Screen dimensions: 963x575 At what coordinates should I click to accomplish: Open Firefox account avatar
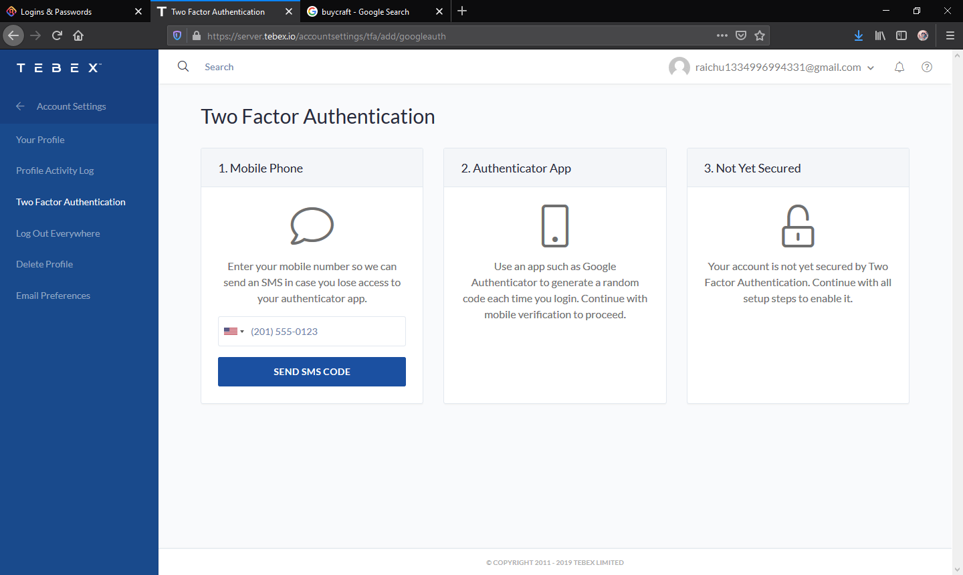click(x=923, y=35)
